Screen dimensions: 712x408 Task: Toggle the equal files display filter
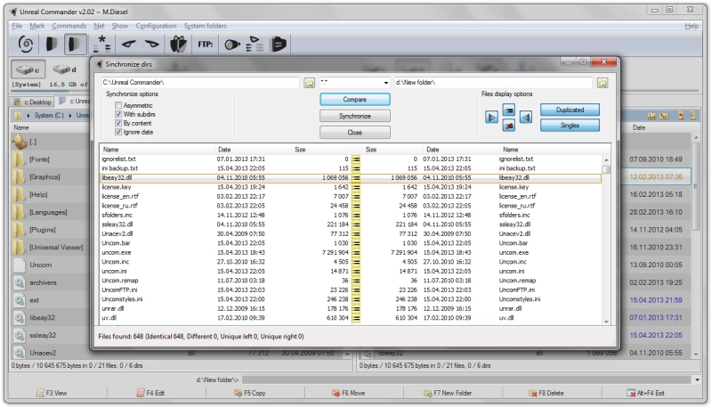pyautogui.click(x=508, y=110)
